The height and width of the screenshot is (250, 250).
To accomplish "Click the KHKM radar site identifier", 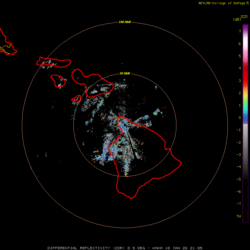I will pyautogui.click(x=157, y=248).
